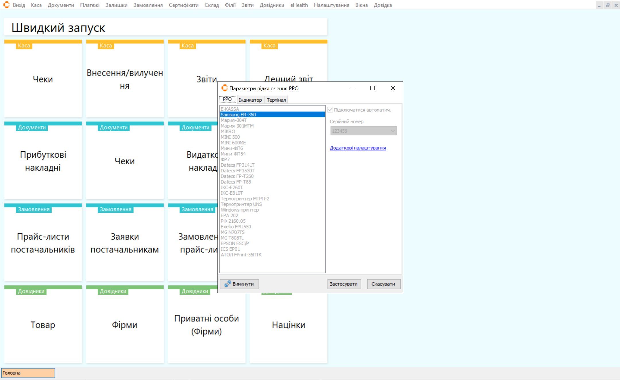The width and height of the screenshot is (620, 380).
Task: Click the Скасувати button
Action: (x=383, y=284)
